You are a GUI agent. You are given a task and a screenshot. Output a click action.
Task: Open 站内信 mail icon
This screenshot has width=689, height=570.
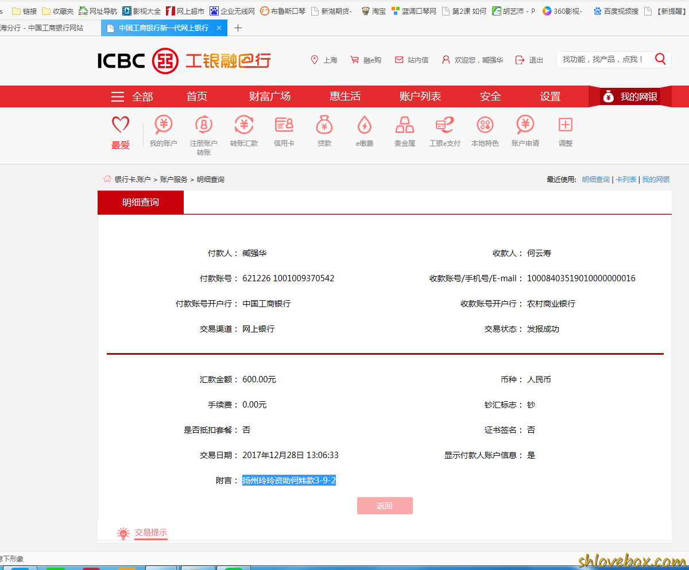pyautogui.click(x=399, y=60)
